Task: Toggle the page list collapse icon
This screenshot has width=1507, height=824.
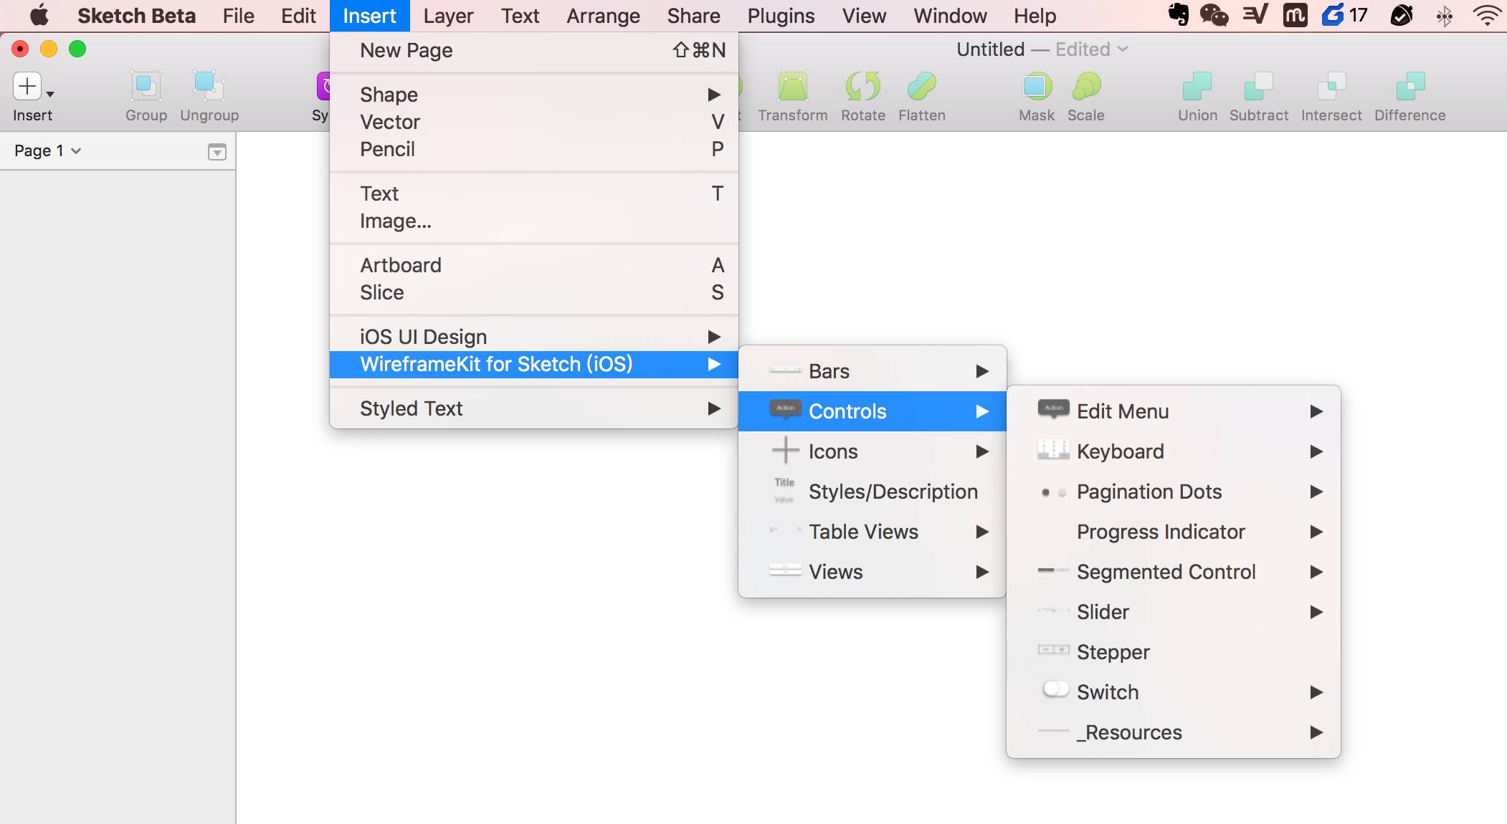Action: click(x=217, y=151)
